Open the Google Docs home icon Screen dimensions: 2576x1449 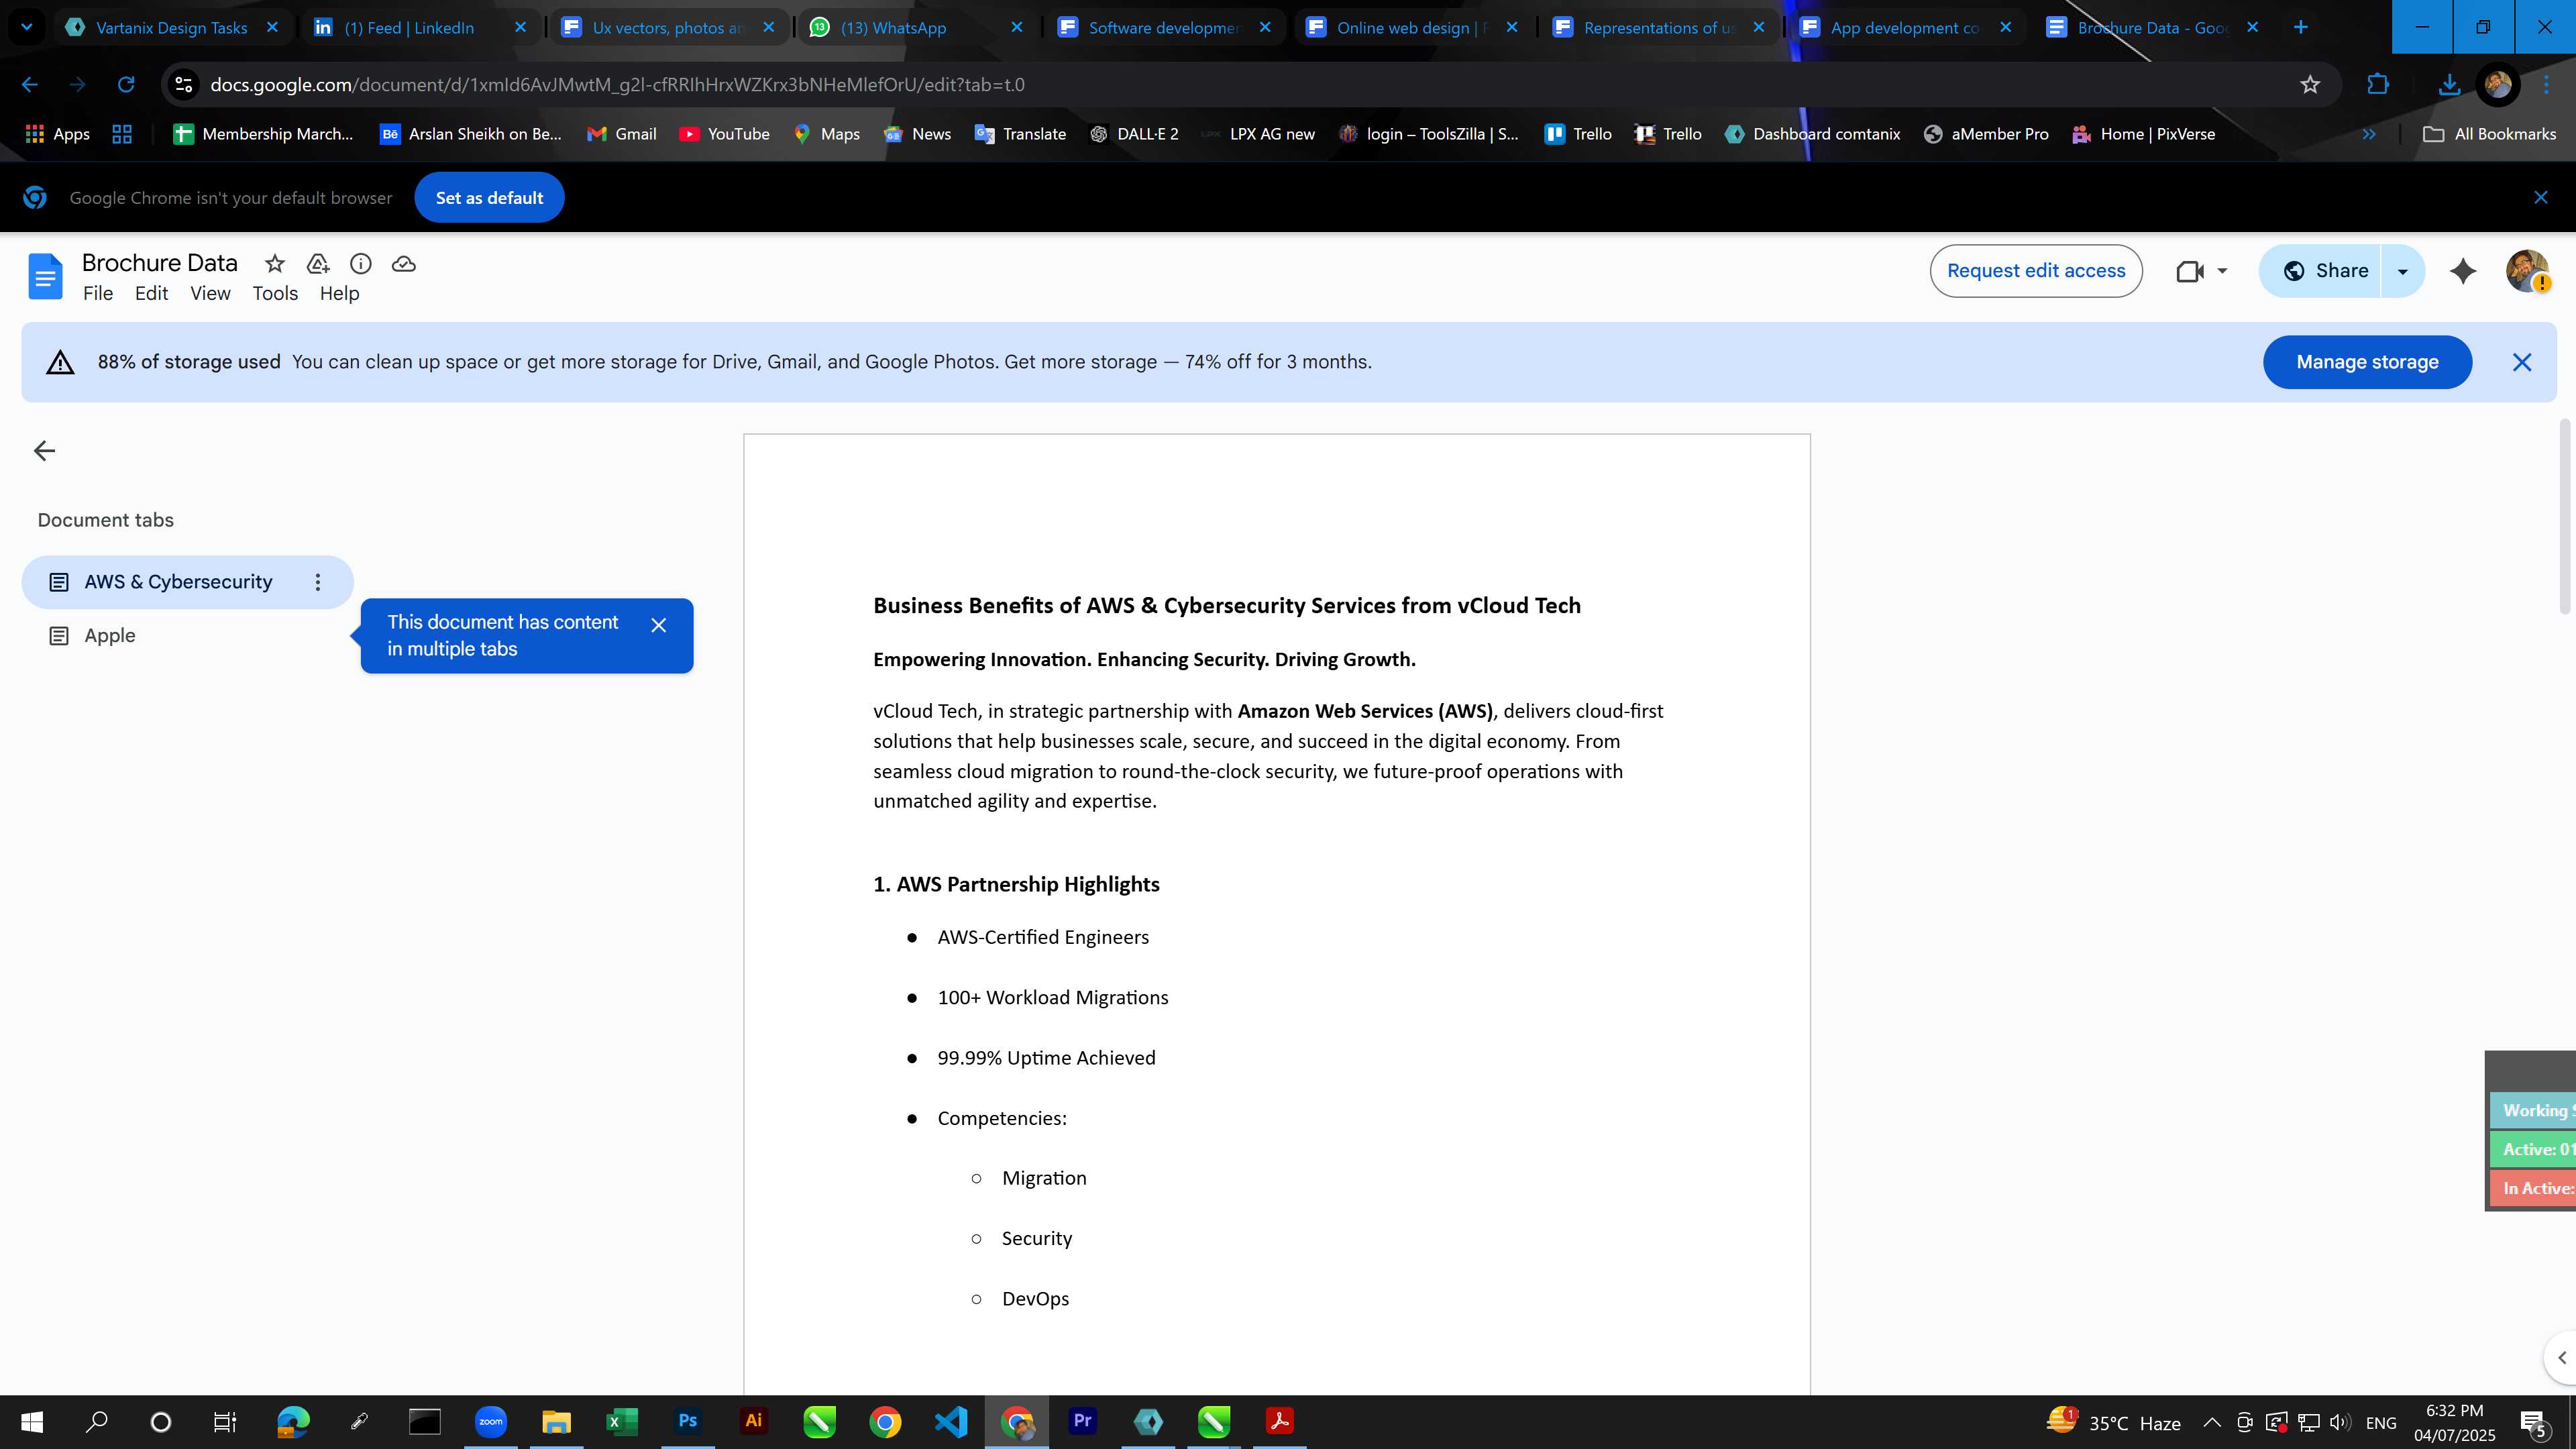pos(45,276)
